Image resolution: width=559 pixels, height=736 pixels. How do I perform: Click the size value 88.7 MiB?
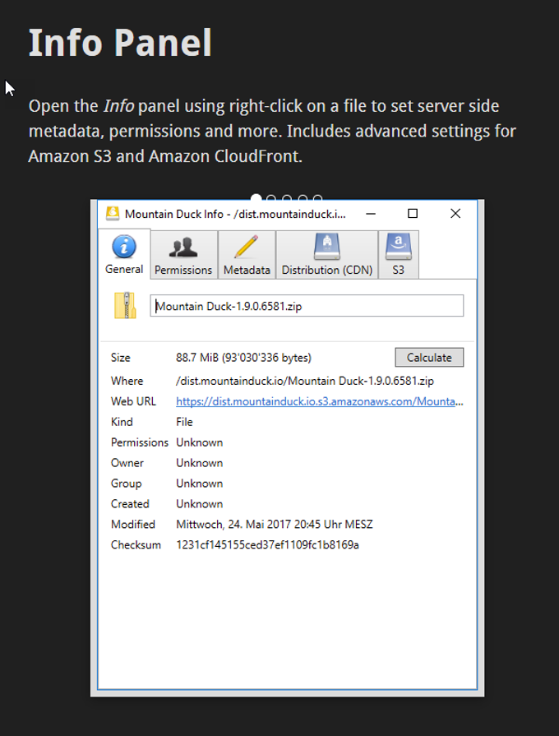(197, 357)
